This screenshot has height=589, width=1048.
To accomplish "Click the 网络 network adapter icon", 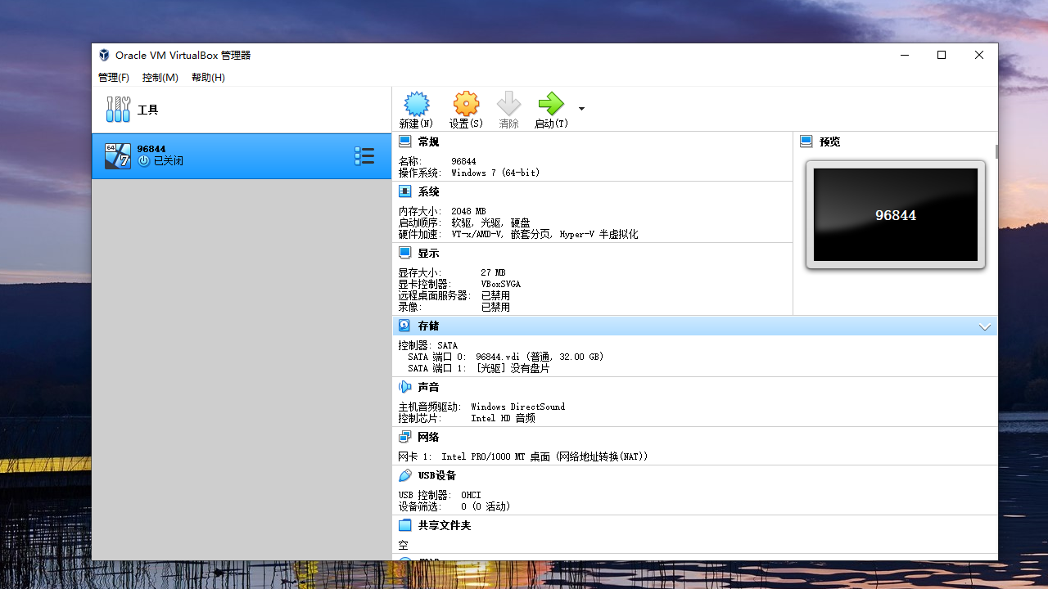I will (x=404, y=436).
